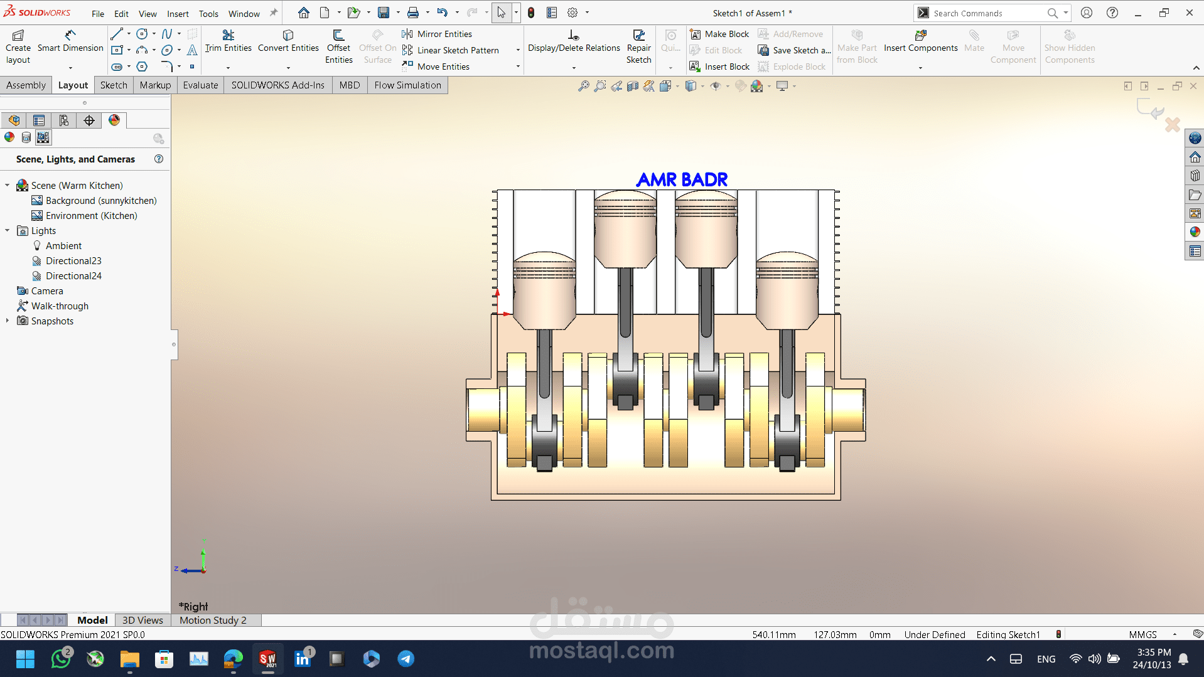This screenshot has width=1204, height=677.
Task: Collapse the left panel using the side handle
Action: pyautogui.click(x=174, y=344)
